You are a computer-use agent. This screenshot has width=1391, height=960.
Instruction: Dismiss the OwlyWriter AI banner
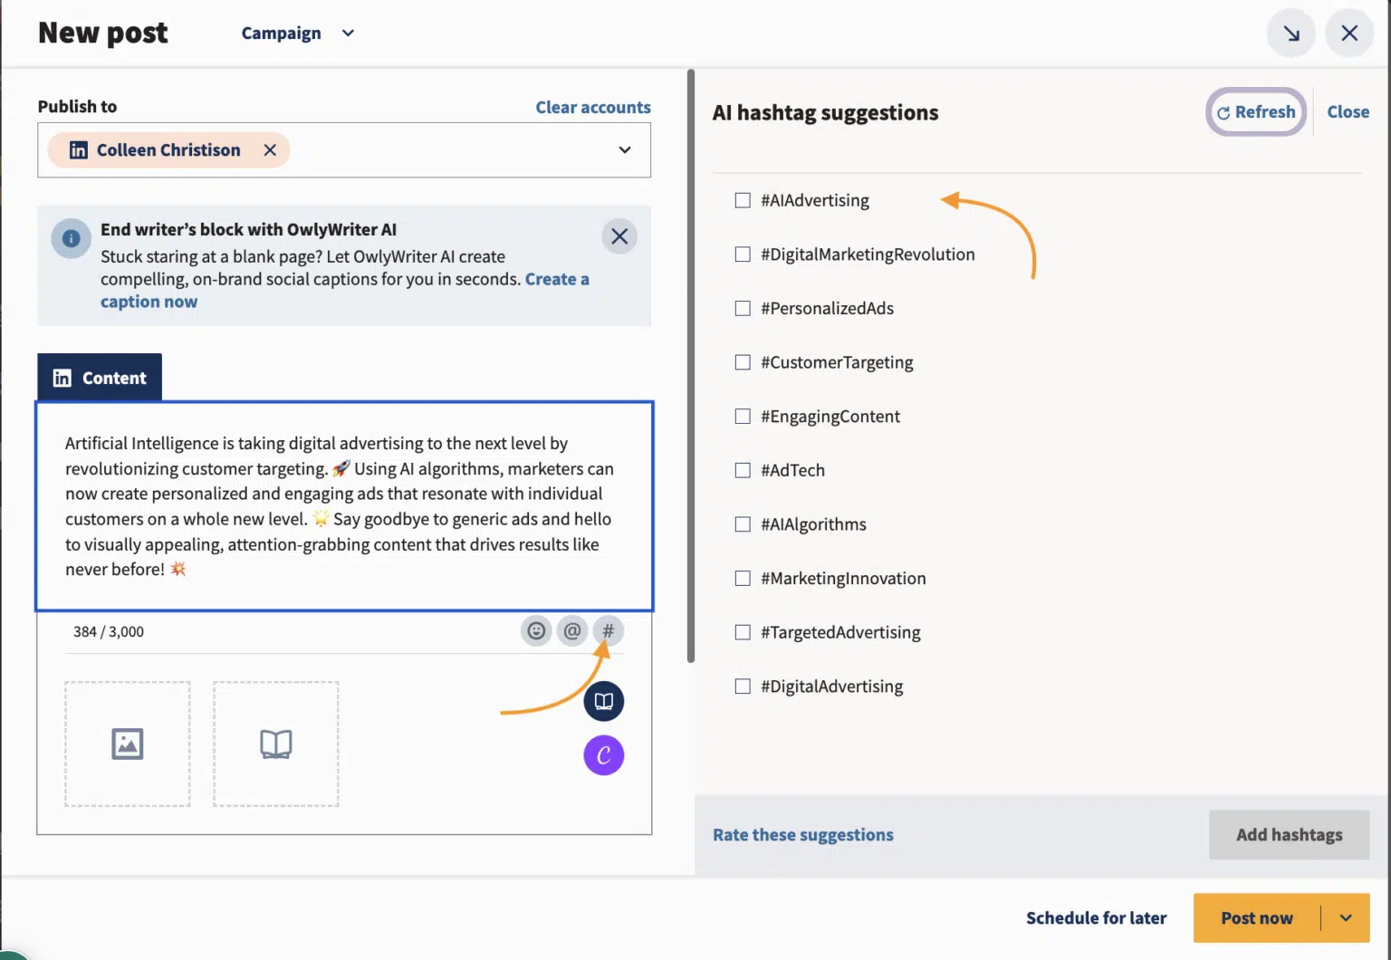(619, 236)
